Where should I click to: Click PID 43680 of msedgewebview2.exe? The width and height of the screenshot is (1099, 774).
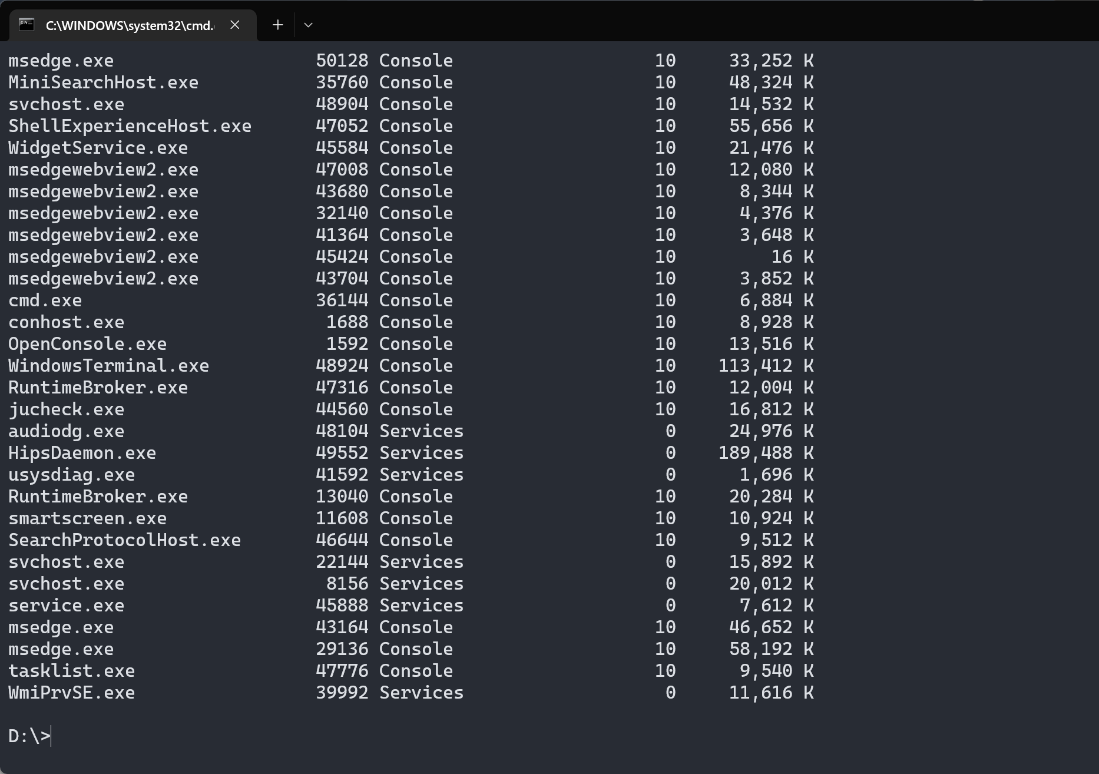342,191
